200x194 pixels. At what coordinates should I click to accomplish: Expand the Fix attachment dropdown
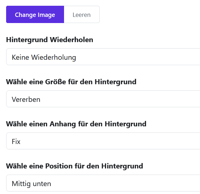[103, 141]
